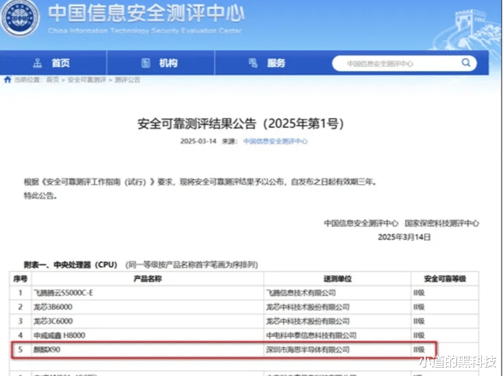Select the publish date 2025-03-14

[198, 142]
